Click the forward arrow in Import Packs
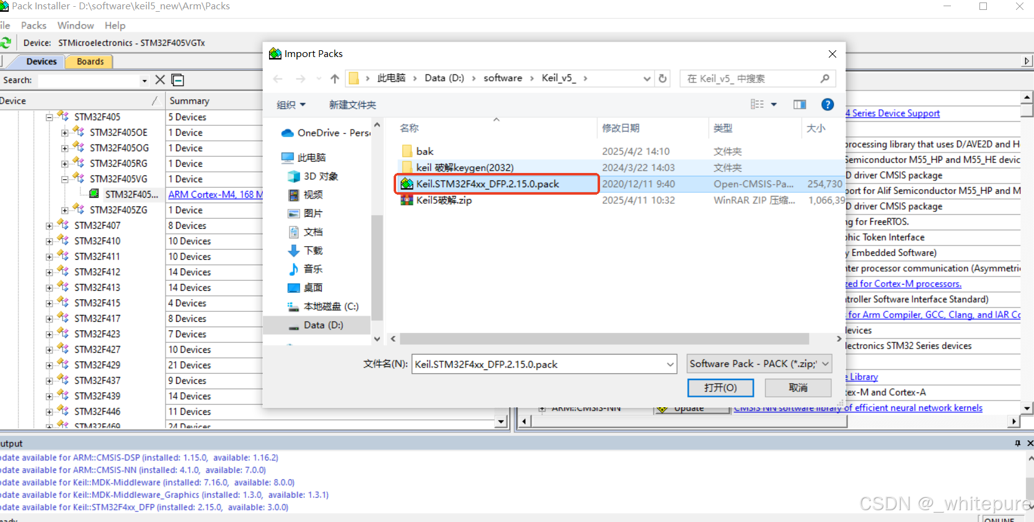Viewport: 1034px width, 522px height. (301, 79)
